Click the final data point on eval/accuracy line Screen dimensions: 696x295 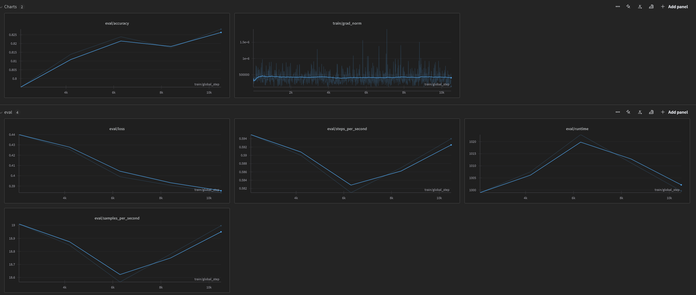tap(221, 33)
